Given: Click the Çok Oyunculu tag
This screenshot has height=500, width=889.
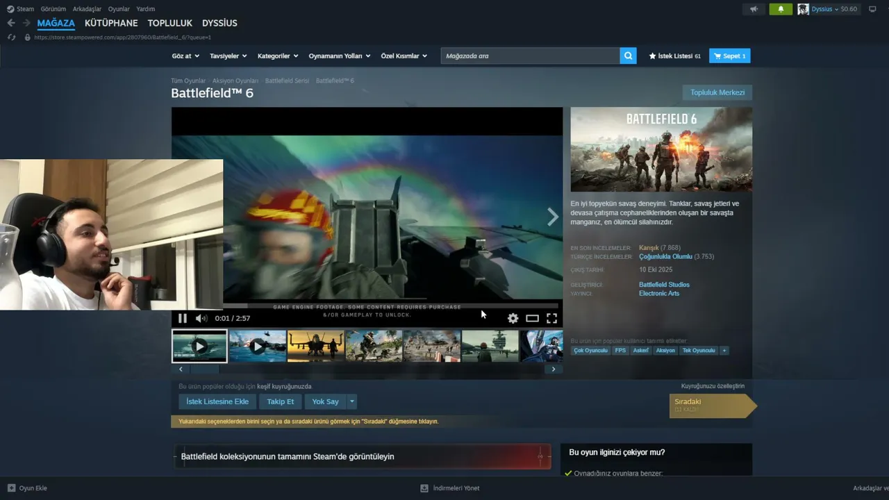Looking at the screenshot, I should (x=590, y=351).
